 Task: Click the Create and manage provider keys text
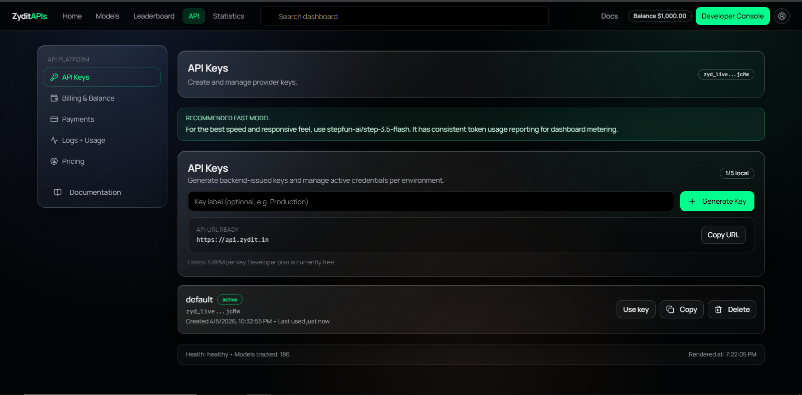tap(243, 82)
